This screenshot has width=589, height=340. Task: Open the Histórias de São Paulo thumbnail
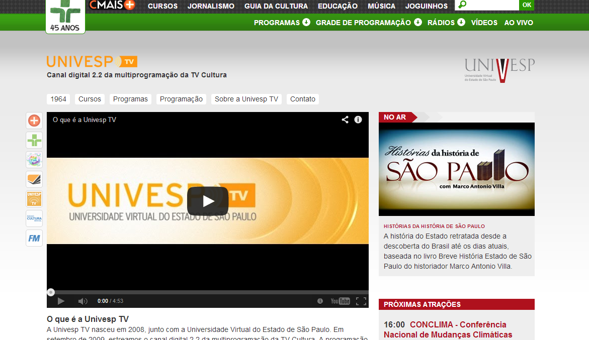tap(456, 169)
